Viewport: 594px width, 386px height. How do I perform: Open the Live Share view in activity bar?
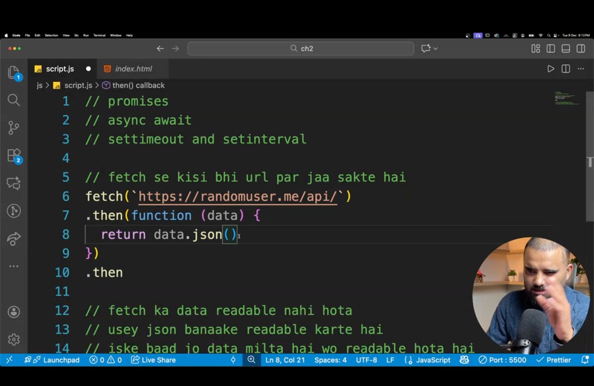point(14,239)
